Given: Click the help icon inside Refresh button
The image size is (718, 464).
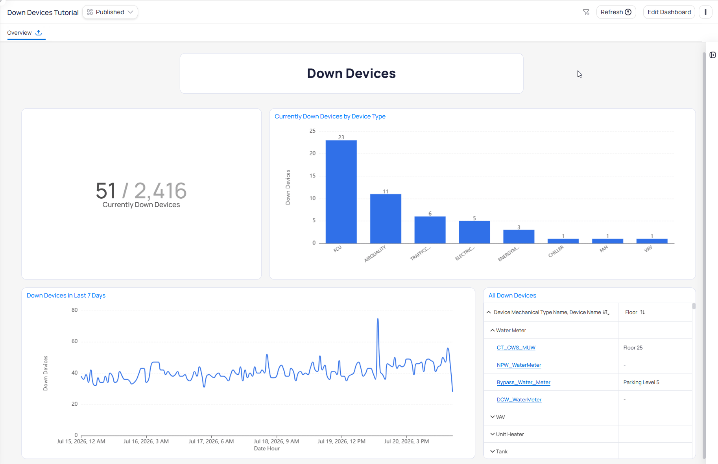Looking at the screenshot, I should tap(628, 12).
